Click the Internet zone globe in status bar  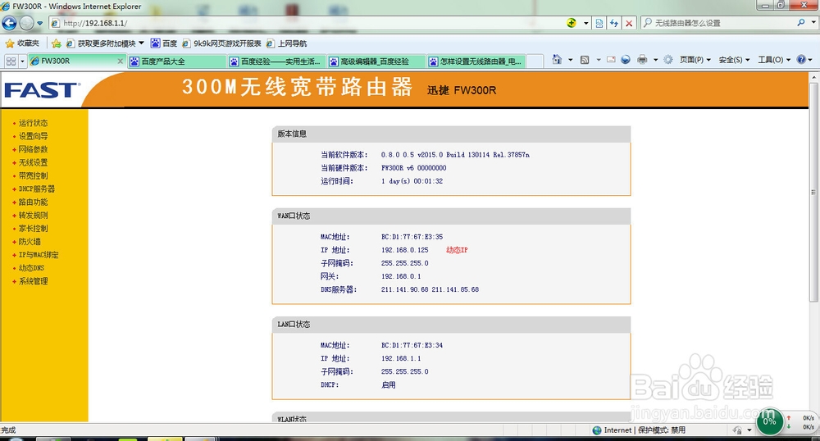coord(597,430)
